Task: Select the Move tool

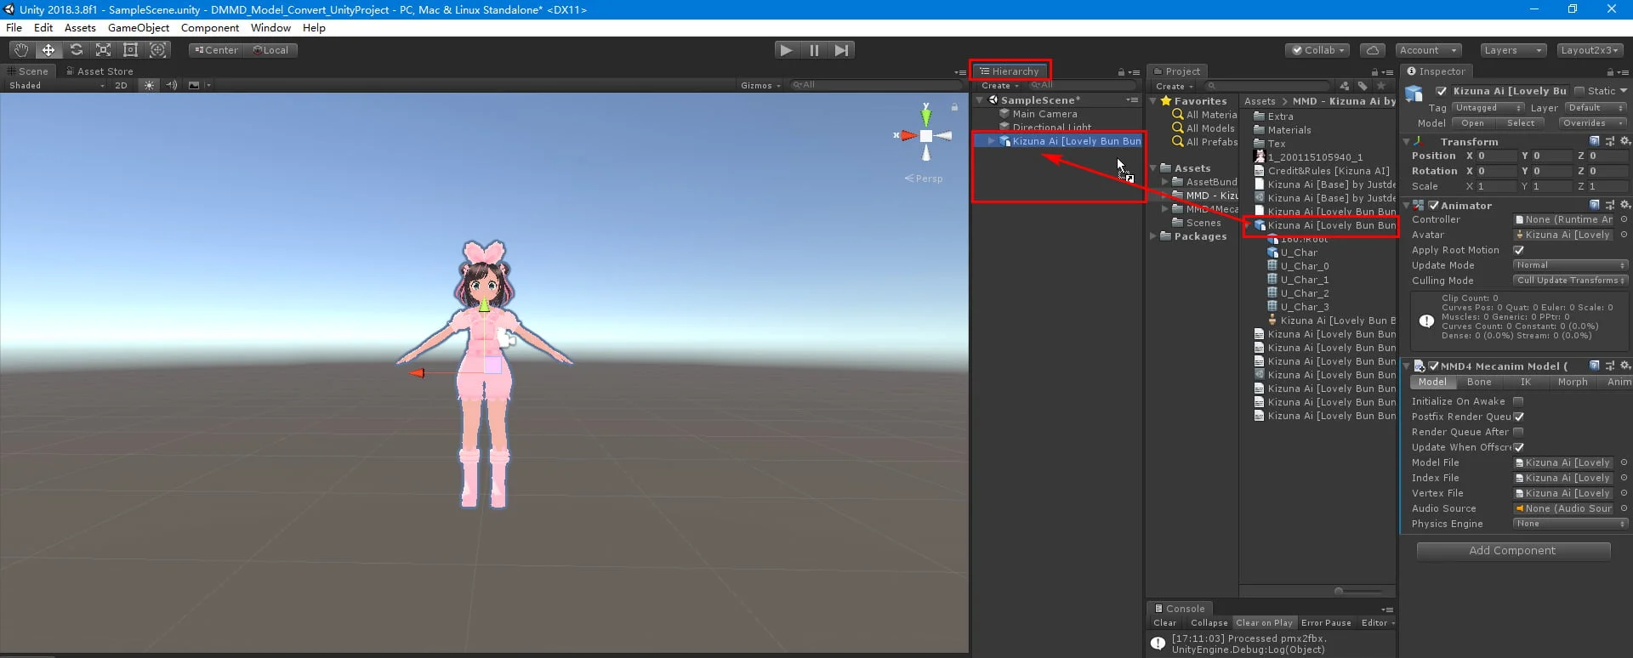Action: click(x=48, y=50)
